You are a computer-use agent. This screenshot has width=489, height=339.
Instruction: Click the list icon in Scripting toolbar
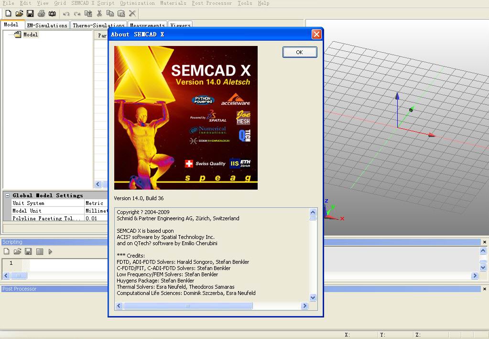click(x=40, y=251)
